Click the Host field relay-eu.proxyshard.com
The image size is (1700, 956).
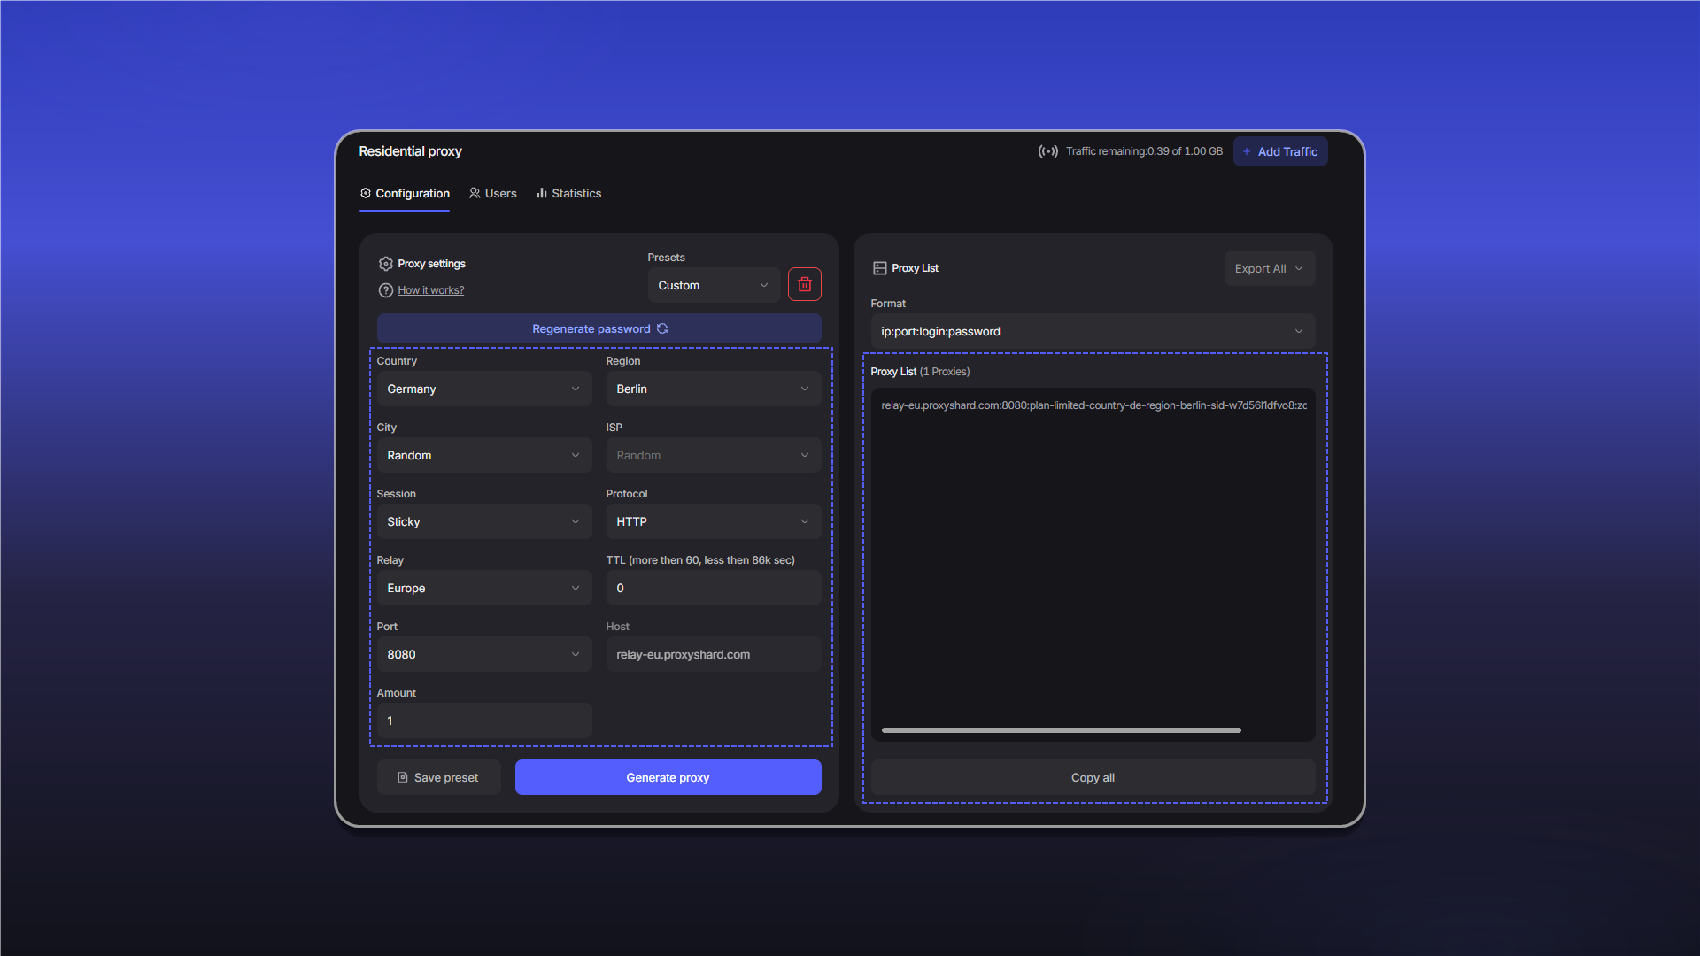tap(714, 654)
